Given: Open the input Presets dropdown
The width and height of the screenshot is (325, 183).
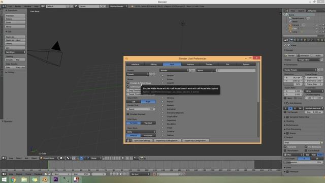Looking at the screenshot, I should click(x=138, y=74).
